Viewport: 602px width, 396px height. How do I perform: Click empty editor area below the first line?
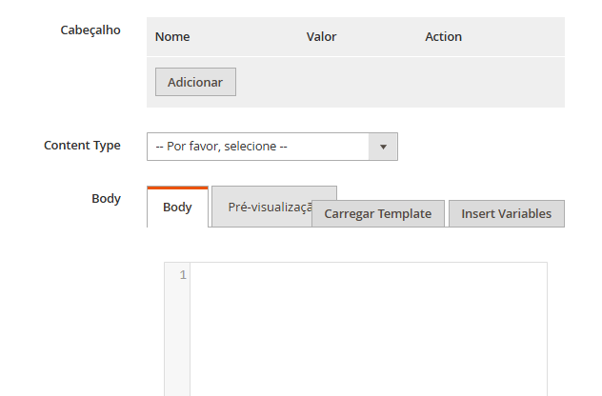[x=368, y=343]
